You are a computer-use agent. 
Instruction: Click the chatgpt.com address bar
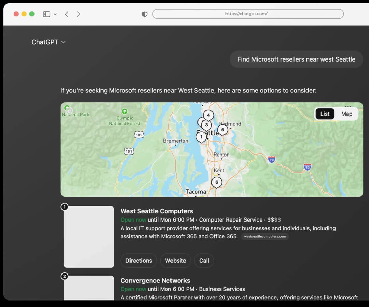pos(248,14)
